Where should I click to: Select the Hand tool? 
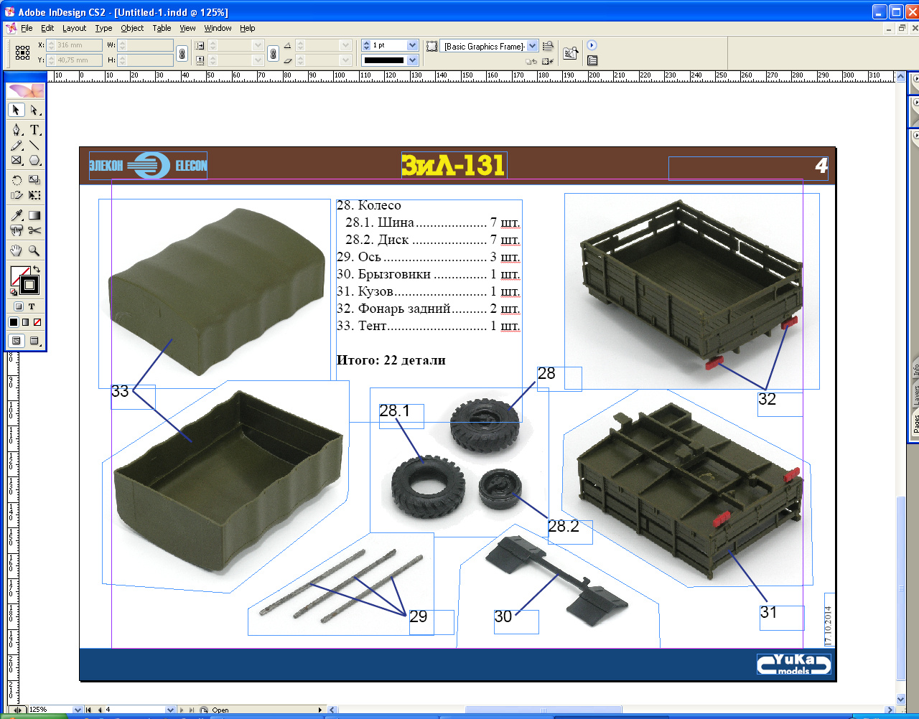17,250
